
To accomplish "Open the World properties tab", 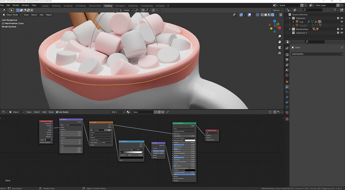I will pos(287,75).
